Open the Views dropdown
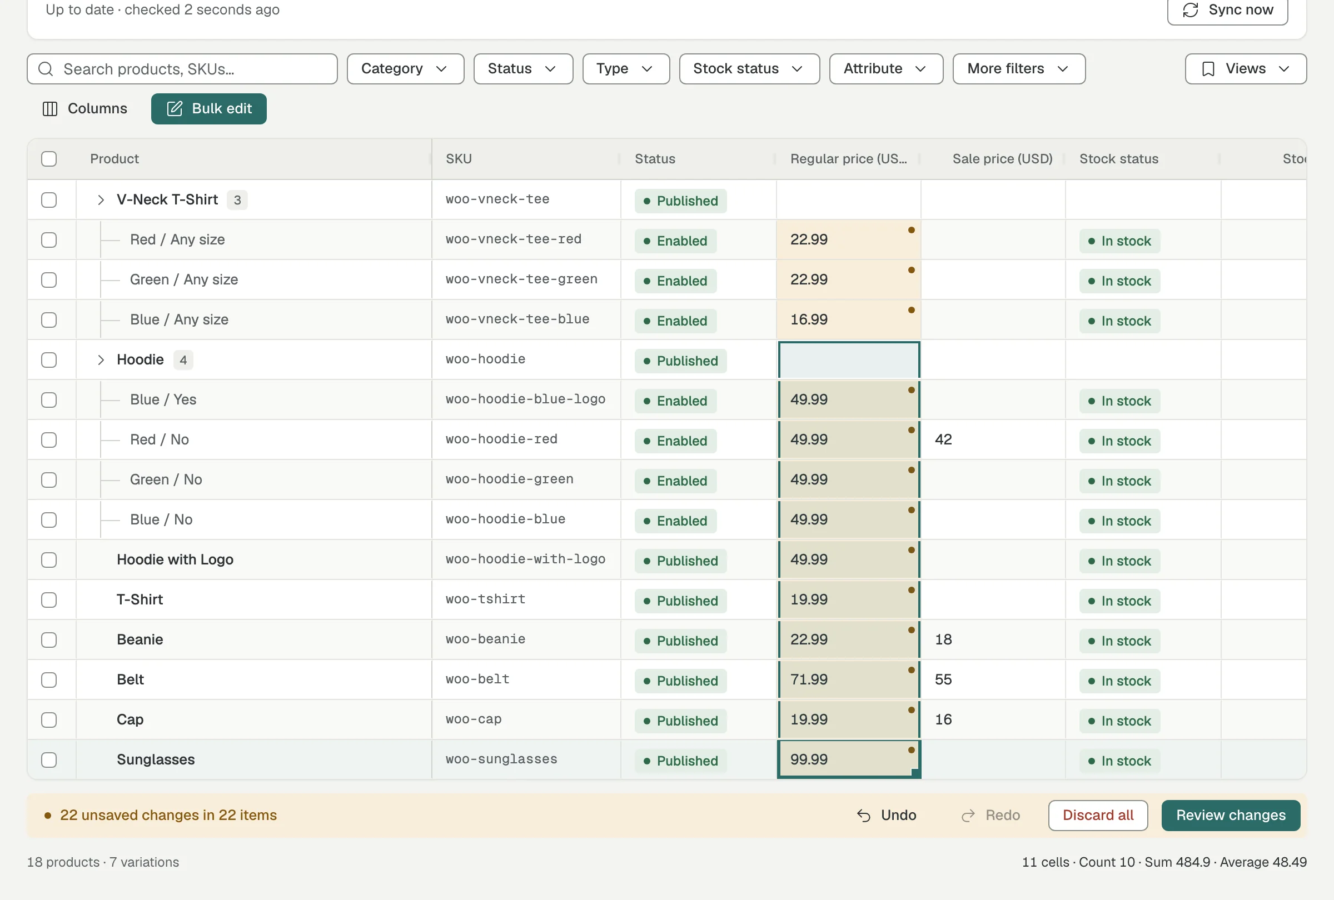Image resolution: width=1334 pixels, height=900 pixels. 1246,69
